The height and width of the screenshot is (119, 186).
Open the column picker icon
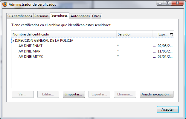coord(172,34)
